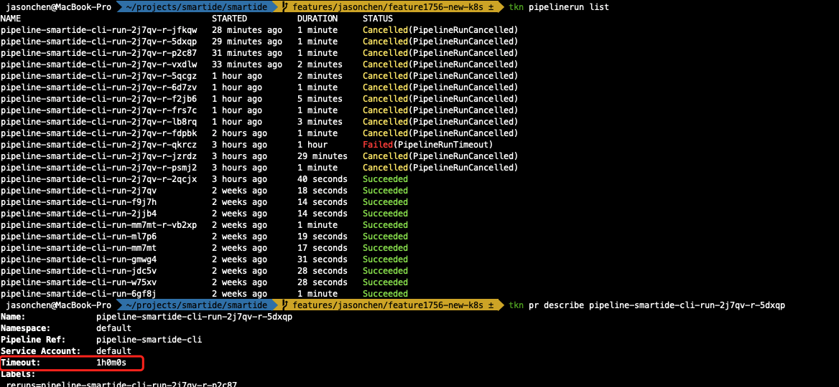This screenshot has width=839, height=387.
Task: Select the NAME column header
Action: 11,18
